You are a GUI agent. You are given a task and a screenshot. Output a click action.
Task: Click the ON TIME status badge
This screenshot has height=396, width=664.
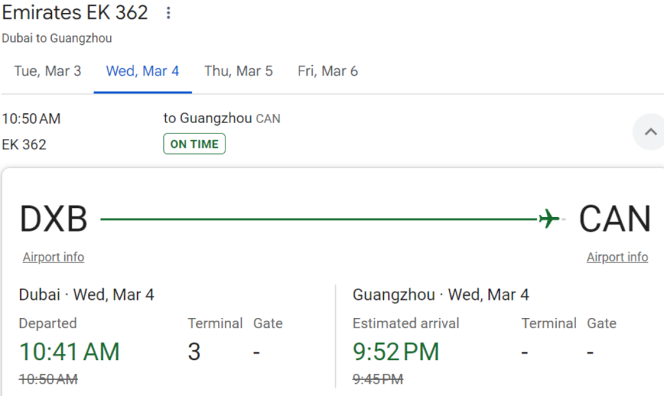tap(194, 144)
